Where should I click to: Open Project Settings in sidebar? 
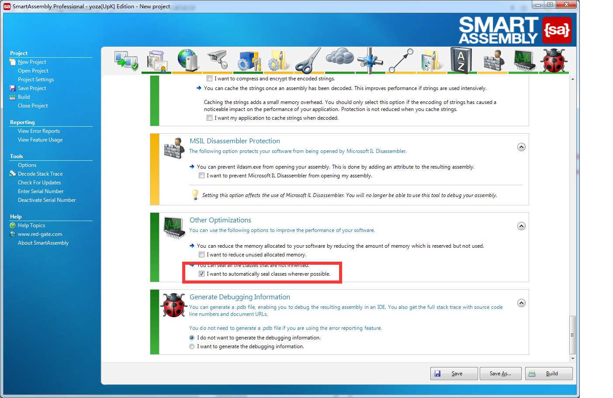[x=36, y=80]
